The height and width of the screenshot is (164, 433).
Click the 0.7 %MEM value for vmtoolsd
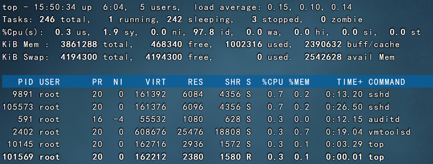click(302, 132)
